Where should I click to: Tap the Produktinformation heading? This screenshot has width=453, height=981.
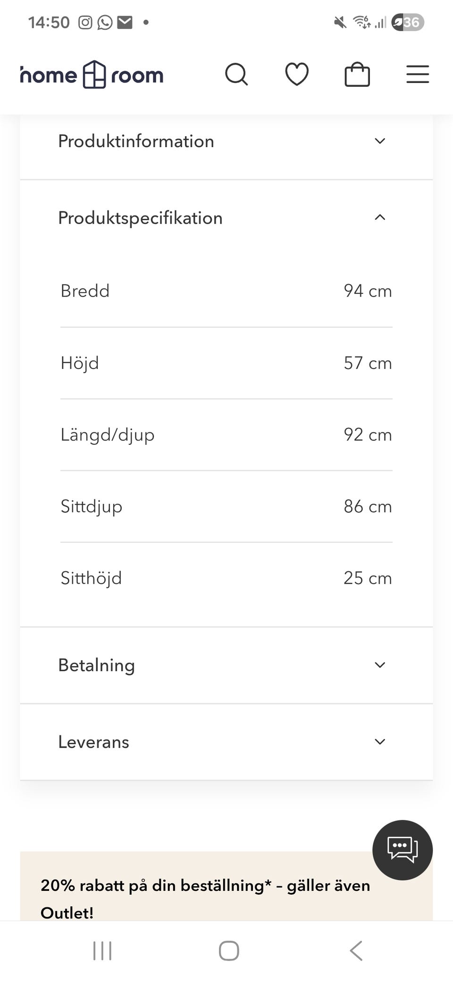click(x=136, y=141)
